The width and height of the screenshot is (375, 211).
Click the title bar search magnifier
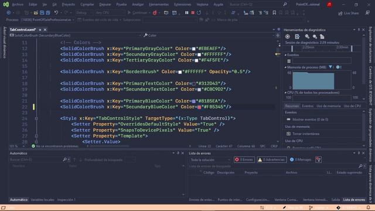285,4
